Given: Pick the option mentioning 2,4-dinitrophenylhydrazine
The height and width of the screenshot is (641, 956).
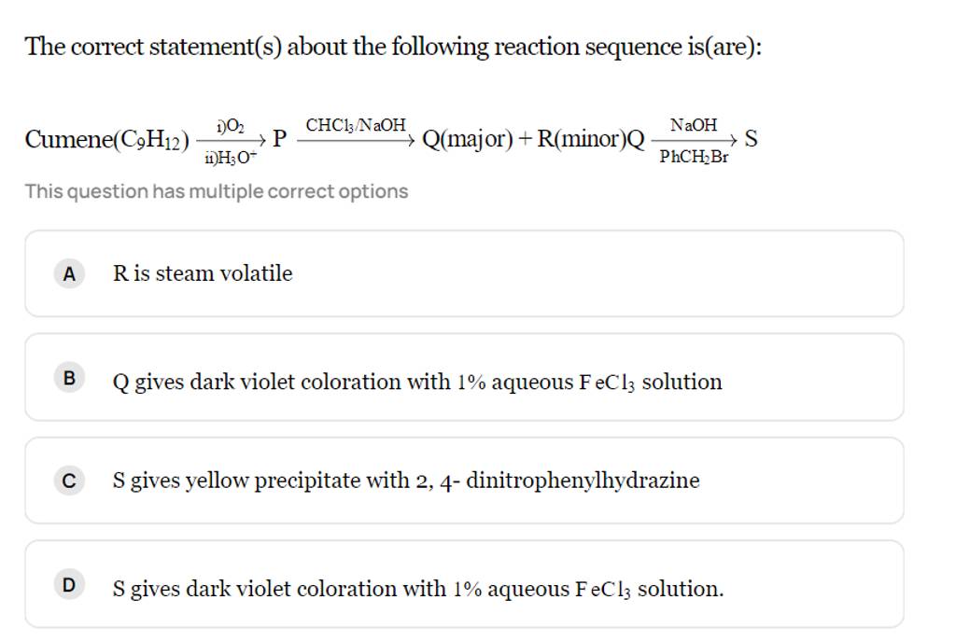Looking at the screenshot, I should (x=405, y=481).
